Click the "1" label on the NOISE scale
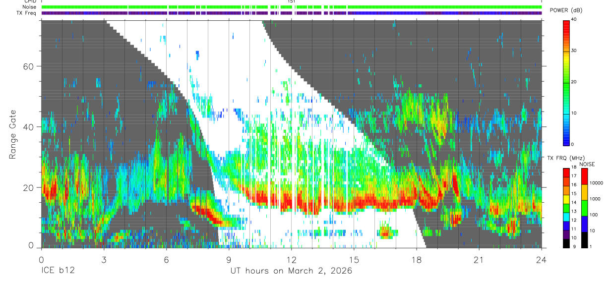609x281 pixels. click(x=591, y=247)
